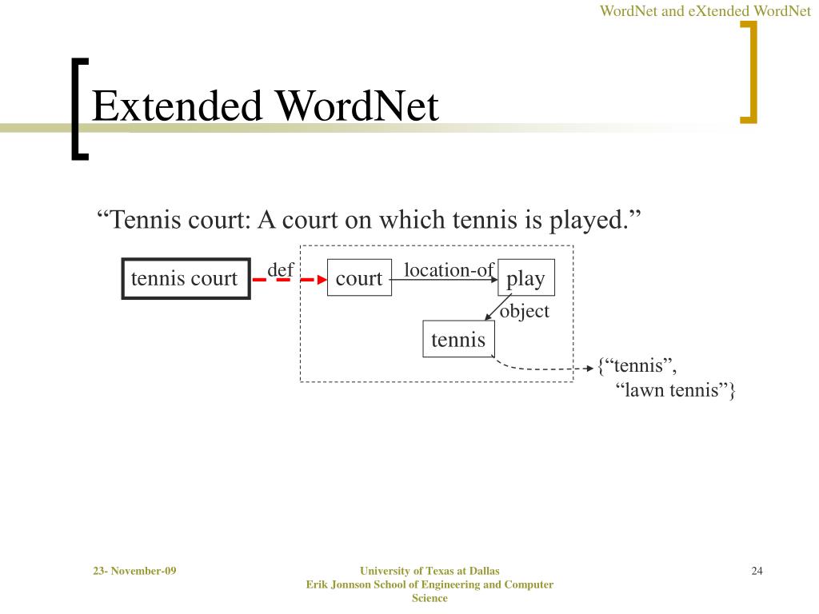Viewport: 819px width, 614px height.
Task: Click the footer word 'Science'
Action: tap(429, 598)
